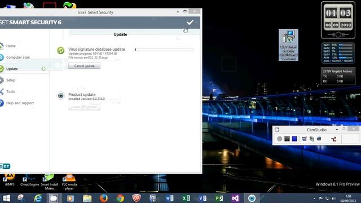Click the blue Stop button in CamStudio

294,139
